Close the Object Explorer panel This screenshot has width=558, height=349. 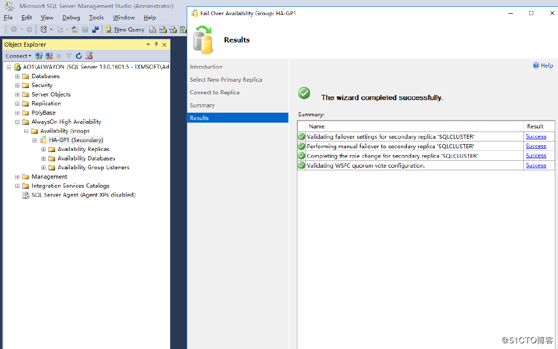pos(165,45)
